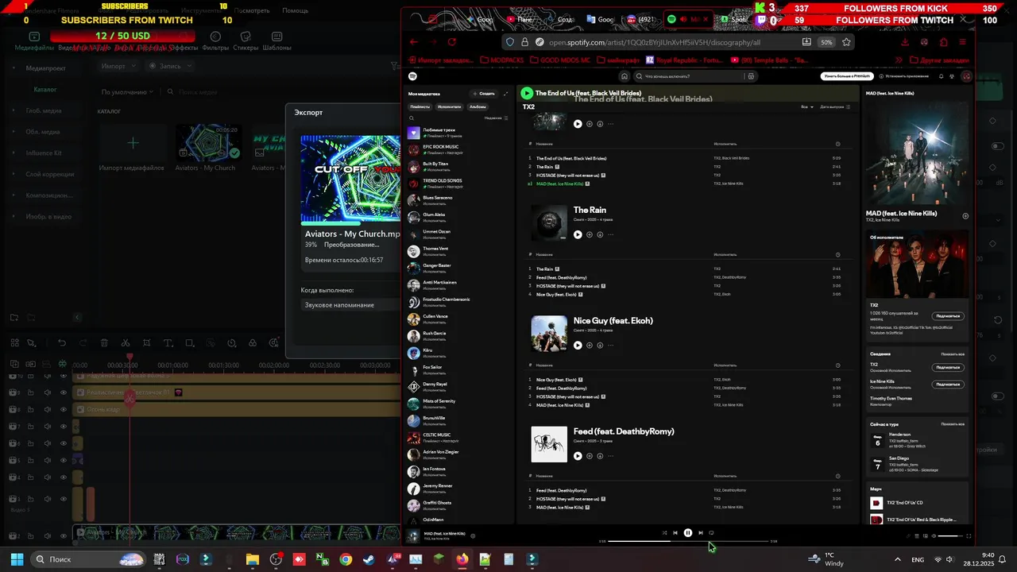Open Spotify friends activity icon

[x=953, y=76]
